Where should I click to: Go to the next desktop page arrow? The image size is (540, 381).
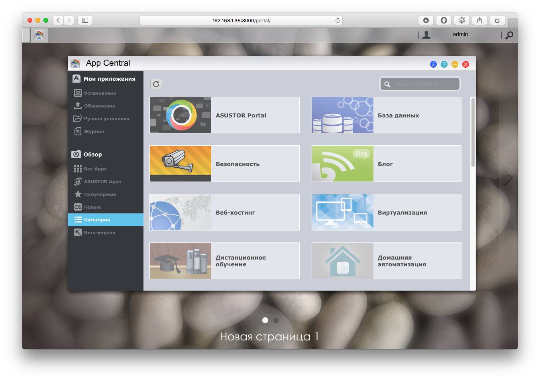508,179
